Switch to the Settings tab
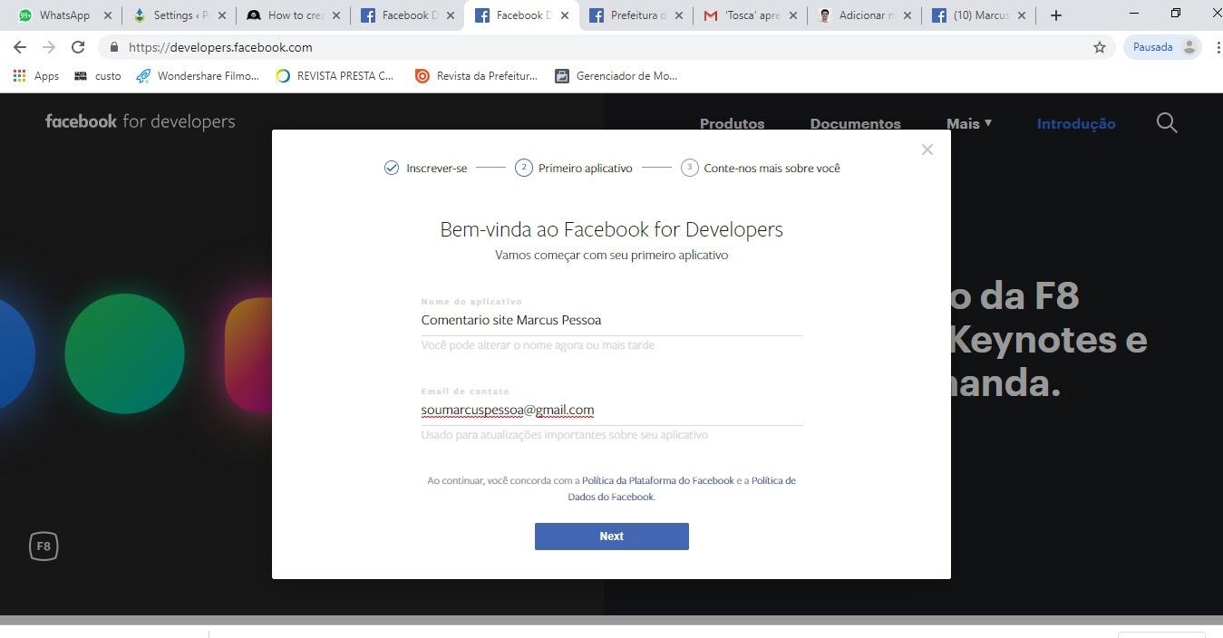The image size is (1223, 638). [179, 15]
